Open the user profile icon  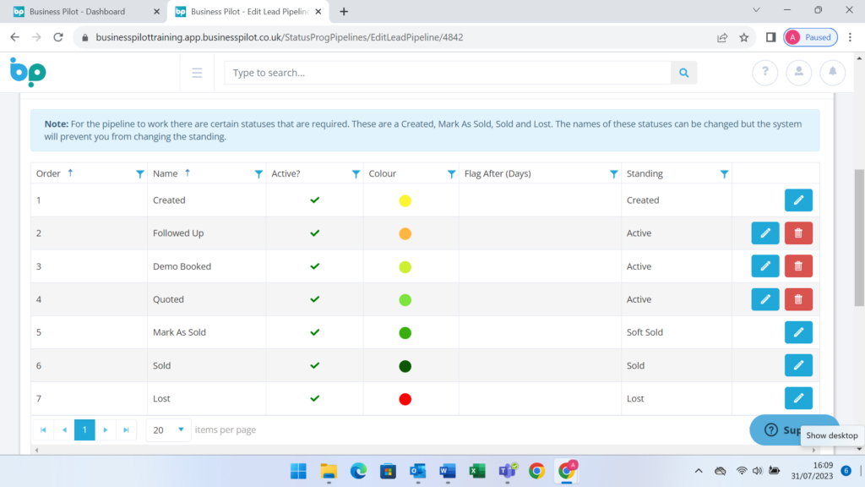click(798, 73)
